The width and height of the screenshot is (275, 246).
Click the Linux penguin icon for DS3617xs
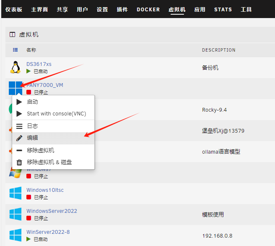tap(16, 67)
